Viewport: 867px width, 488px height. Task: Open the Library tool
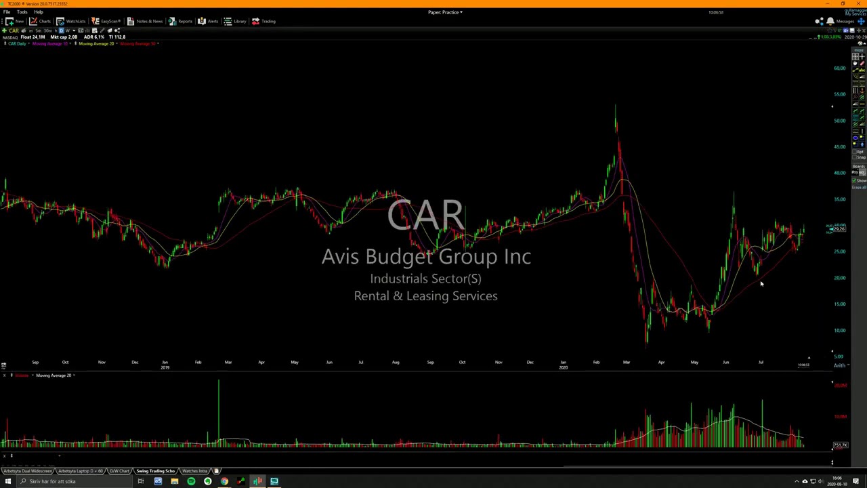tap(234, 21)
